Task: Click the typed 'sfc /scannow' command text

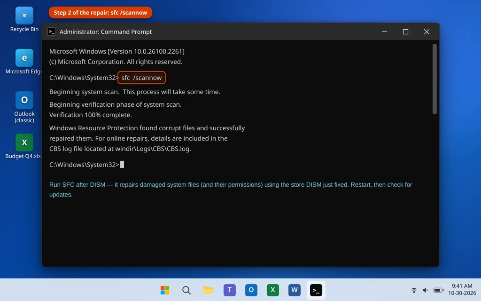Action: [x=141, y=78]
